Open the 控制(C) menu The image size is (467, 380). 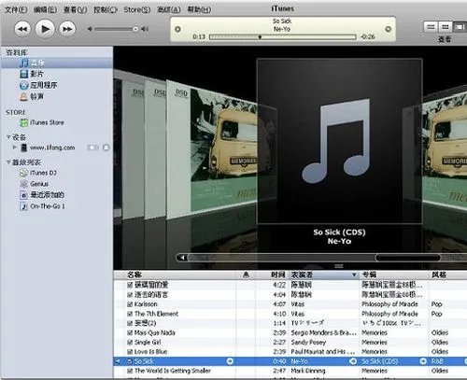pyautogui.click(x=106, y=10)
